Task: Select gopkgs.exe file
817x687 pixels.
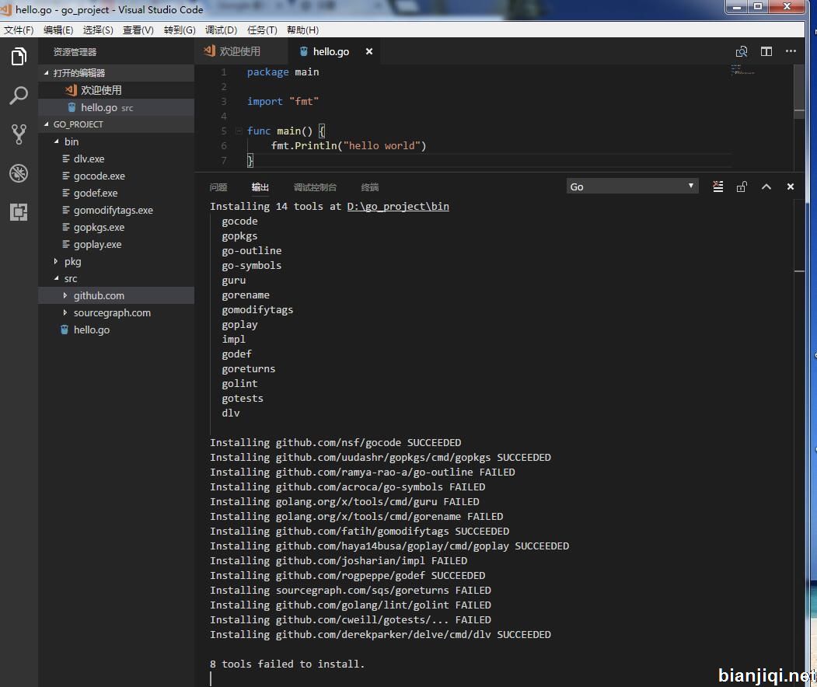Action: coord(116,227)
